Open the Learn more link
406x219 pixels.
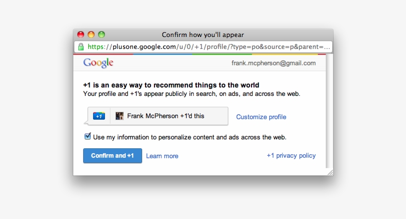tap(162, 156)
